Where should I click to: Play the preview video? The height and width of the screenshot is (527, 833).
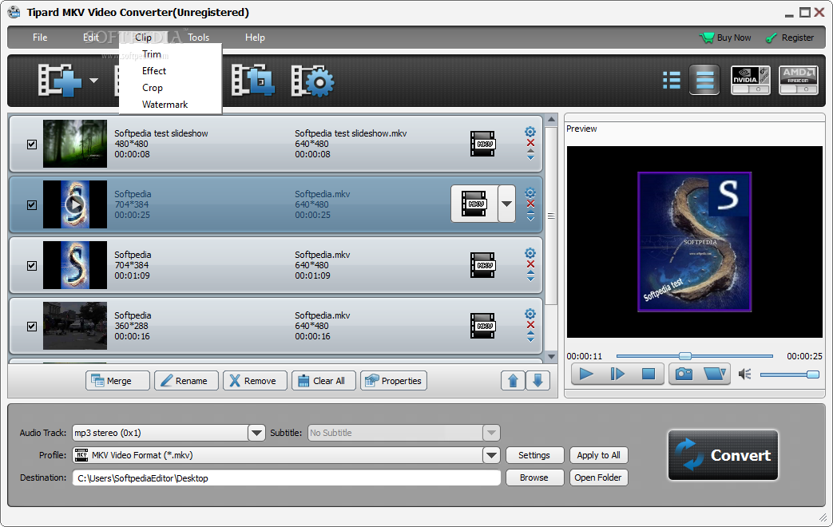pos(586,374)
